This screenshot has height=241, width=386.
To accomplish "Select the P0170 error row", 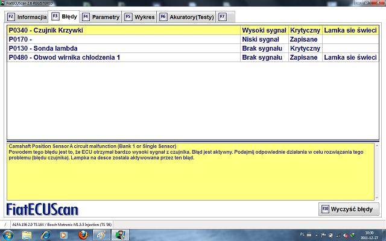I will pos(193,39).
